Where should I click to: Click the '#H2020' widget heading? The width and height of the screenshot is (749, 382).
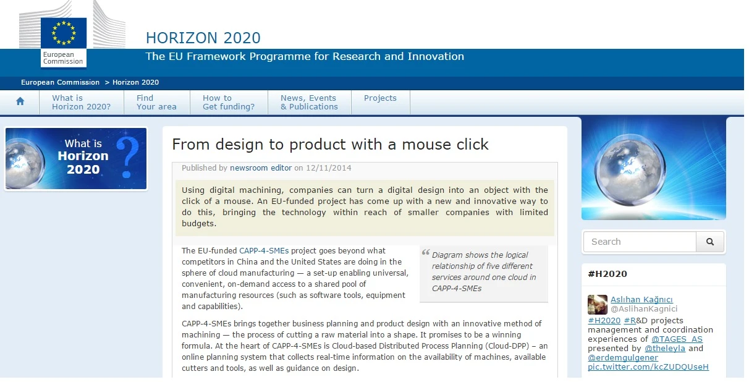click(607, 274)
